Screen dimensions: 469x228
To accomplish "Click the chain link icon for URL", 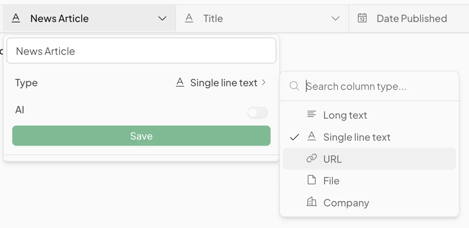I will pyautogui.click(x=311, y=158).
